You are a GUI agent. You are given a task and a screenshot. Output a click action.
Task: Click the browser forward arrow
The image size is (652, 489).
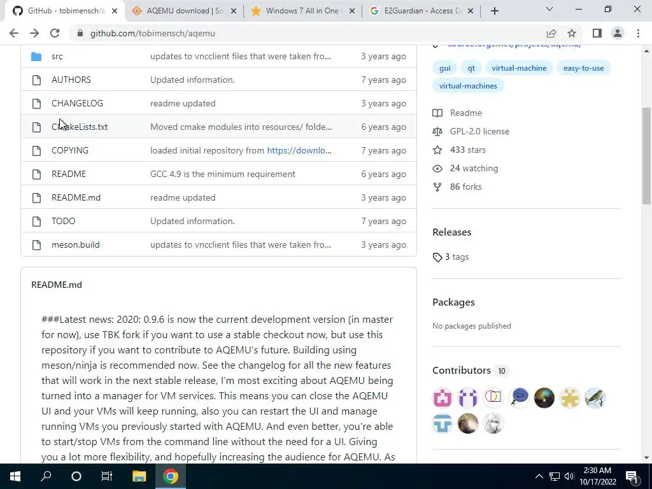(x=34, y=33)
